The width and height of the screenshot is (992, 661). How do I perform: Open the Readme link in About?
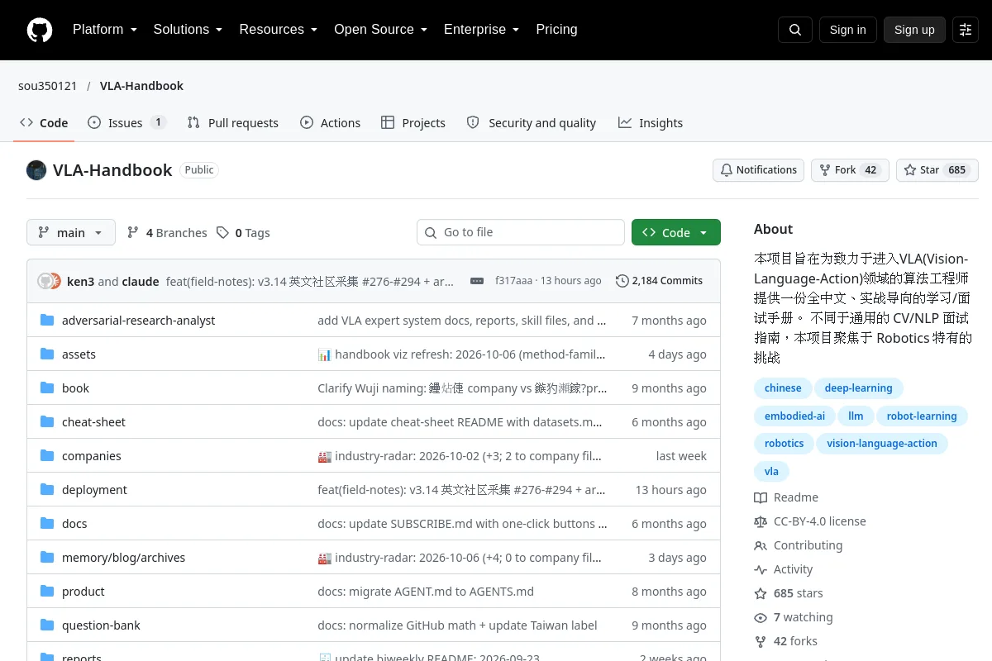point(786,497)
